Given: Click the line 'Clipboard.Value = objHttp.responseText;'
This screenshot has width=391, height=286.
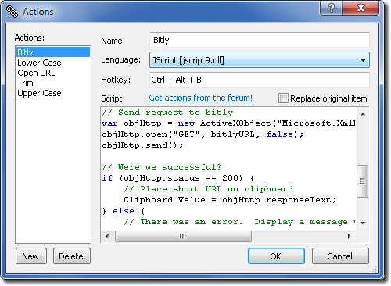Looking at the screenshot, I should 230,200.
